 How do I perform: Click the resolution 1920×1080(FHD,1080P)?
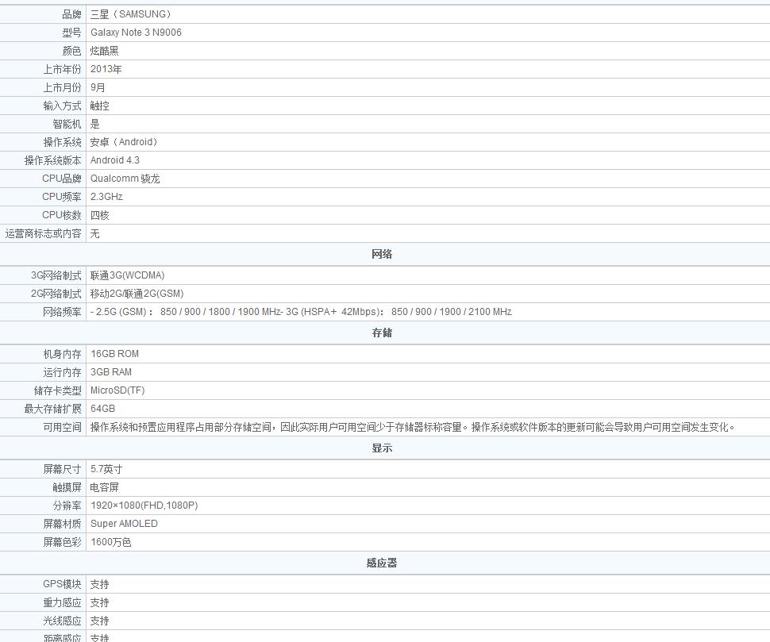click(x=144, y=506)
